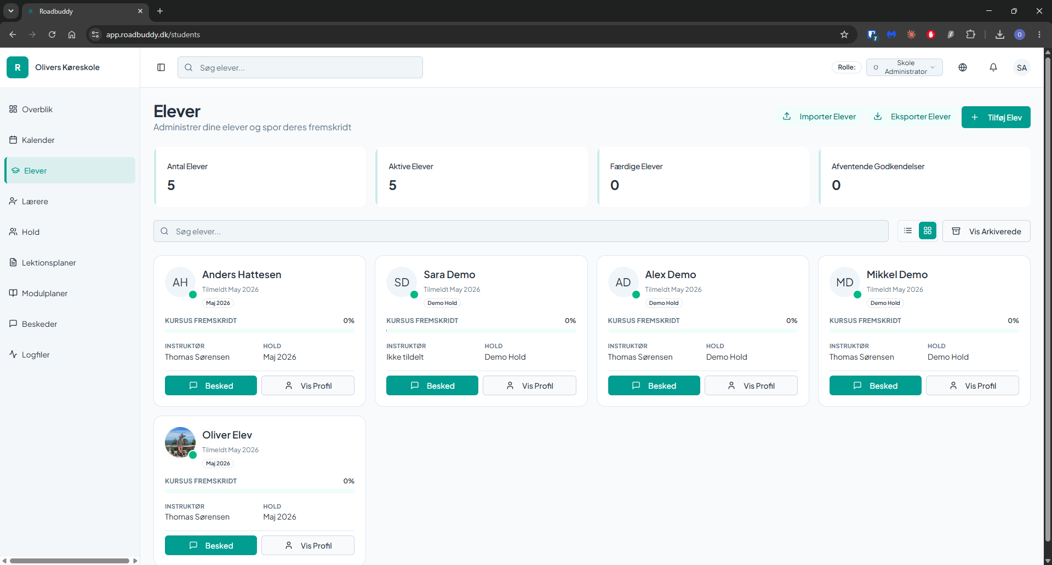Open tab search dropdown arrow
This screenshot has width=1052, height=565.
click(x=10, y=11)
